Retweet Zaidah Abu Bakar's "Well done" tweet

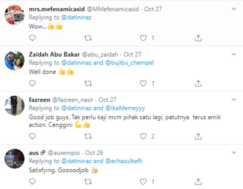point(88,83)
